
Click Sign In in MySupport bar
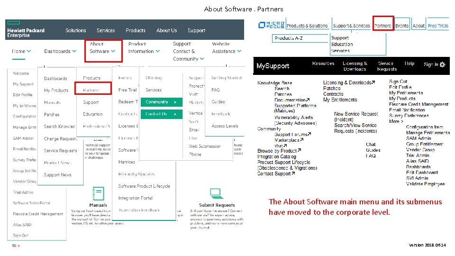click(431, 64)
